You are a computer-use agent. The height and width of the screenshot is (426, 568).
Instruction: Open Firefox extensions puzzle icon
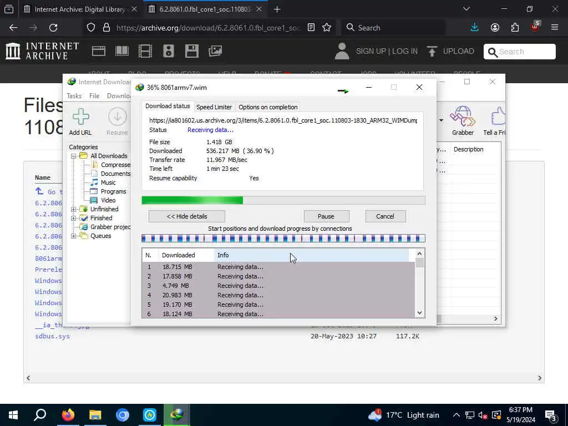(x=515, y=28)
